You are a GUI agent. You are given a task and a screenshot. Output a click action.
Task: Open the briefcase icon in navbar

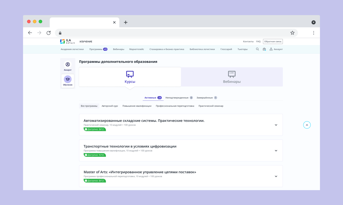[264, 49]
